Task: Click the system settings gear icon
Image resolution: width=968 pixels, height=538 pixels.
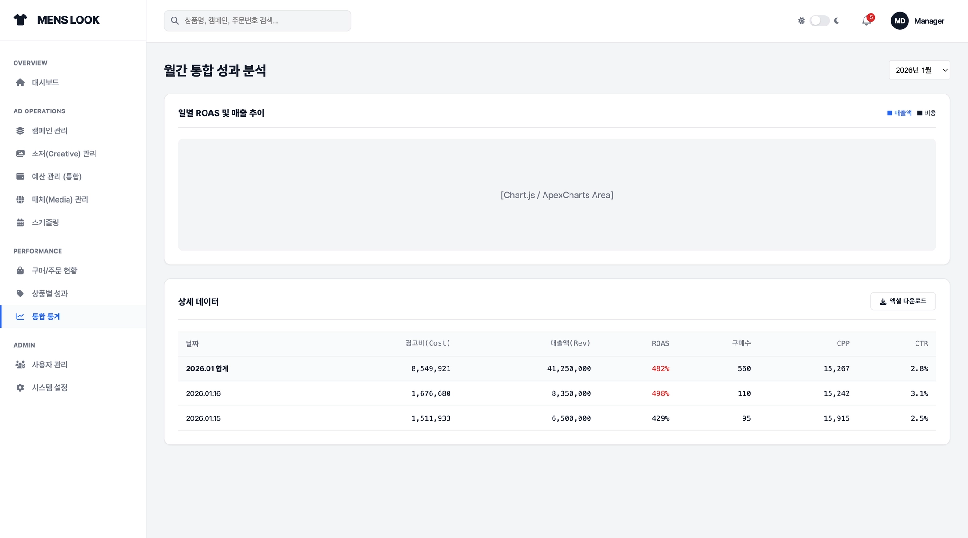Action: 20,387
